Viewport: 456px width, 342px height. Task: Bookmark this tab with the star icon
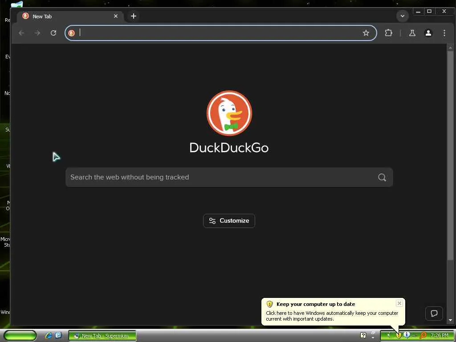tap(366, 33)
